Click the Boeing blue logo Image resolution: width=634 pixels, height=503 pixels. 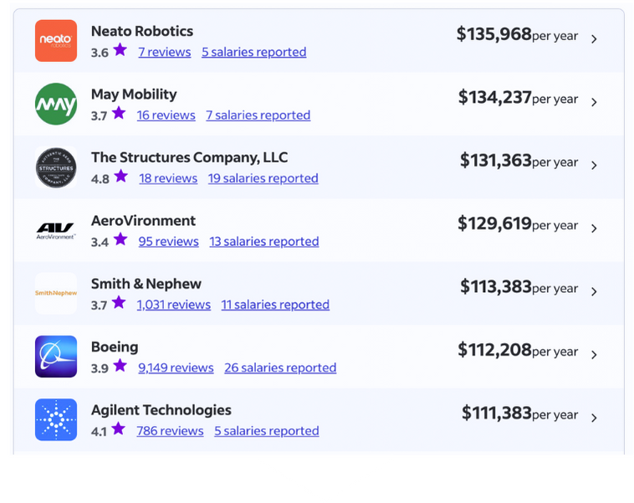tap(56, 357)
